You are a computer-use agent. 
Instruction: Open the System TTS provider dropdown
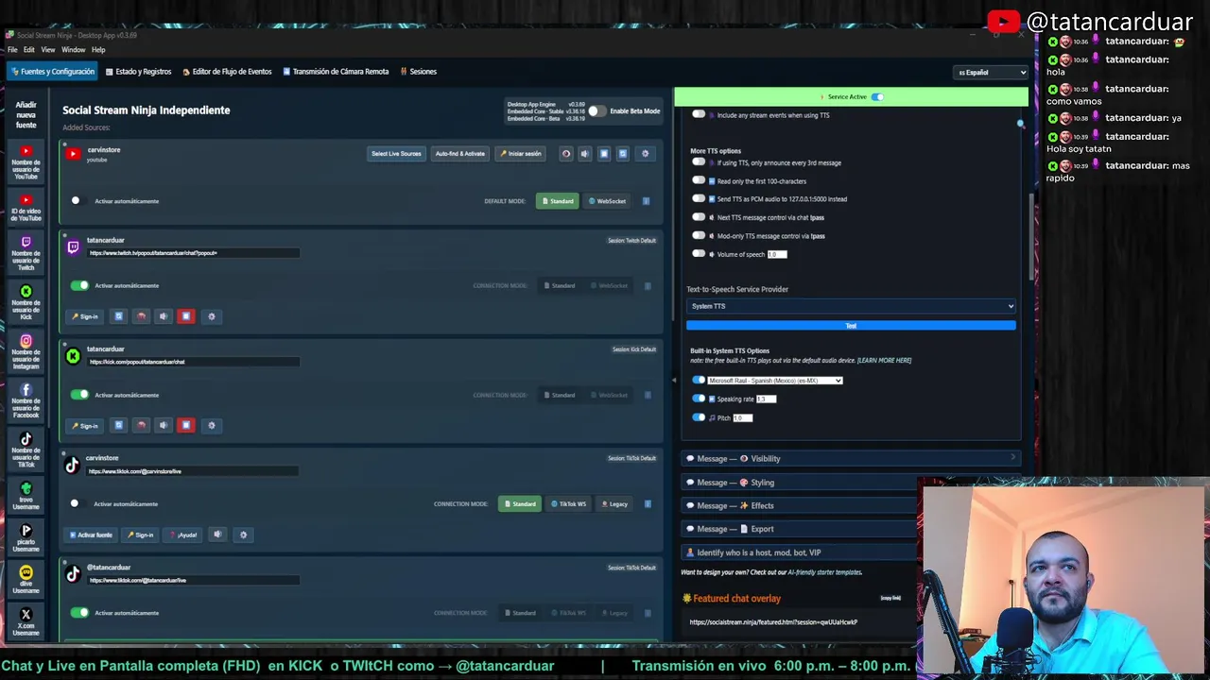pyautogui.click(x=851, y=306)
